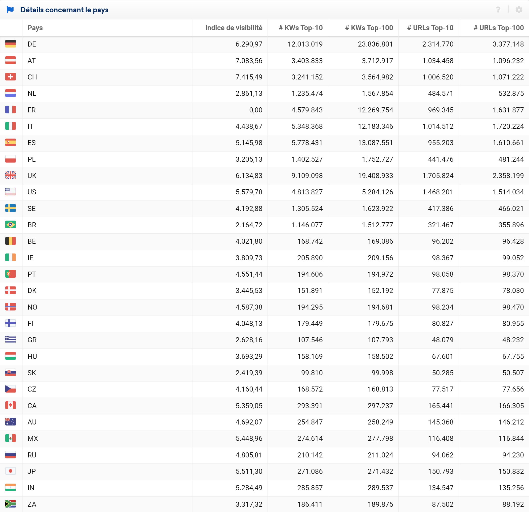Click the Japan flag icon
The height and width of the screenshot is (512, 529).
11,471
